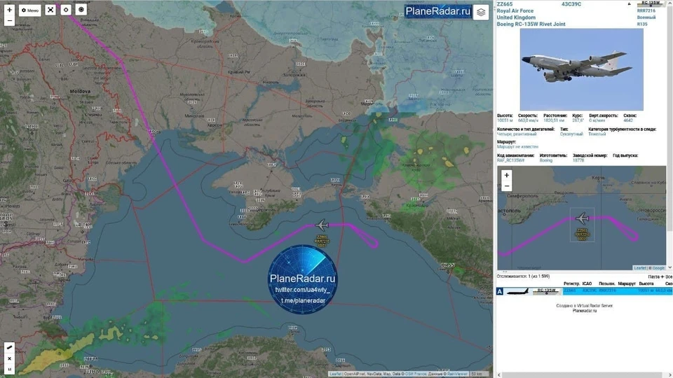Screen dimensions: 673x378
Task: Open the RC-135W aircraft photo thumbnail
Action: pos(582,69)
